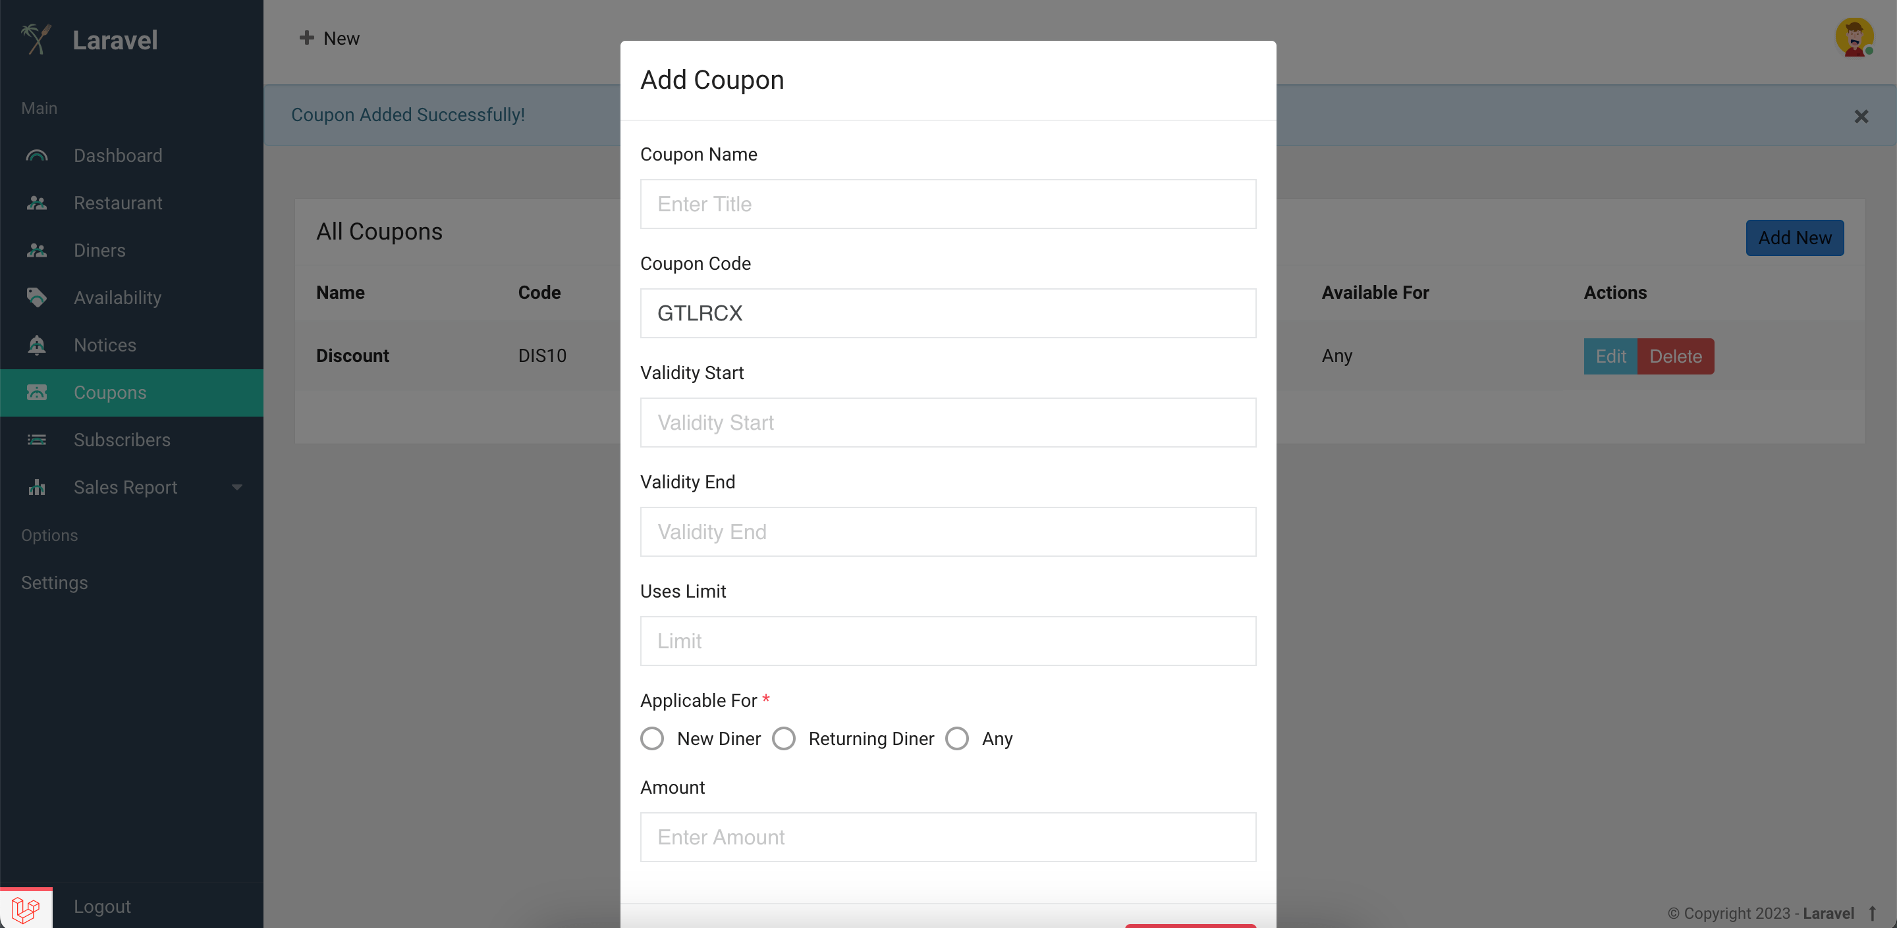Click the Add New coupon button

pos(1795,238)
